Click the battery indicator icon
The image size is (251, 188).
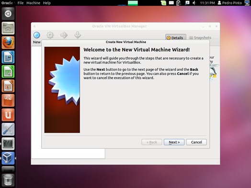[179, 3]
